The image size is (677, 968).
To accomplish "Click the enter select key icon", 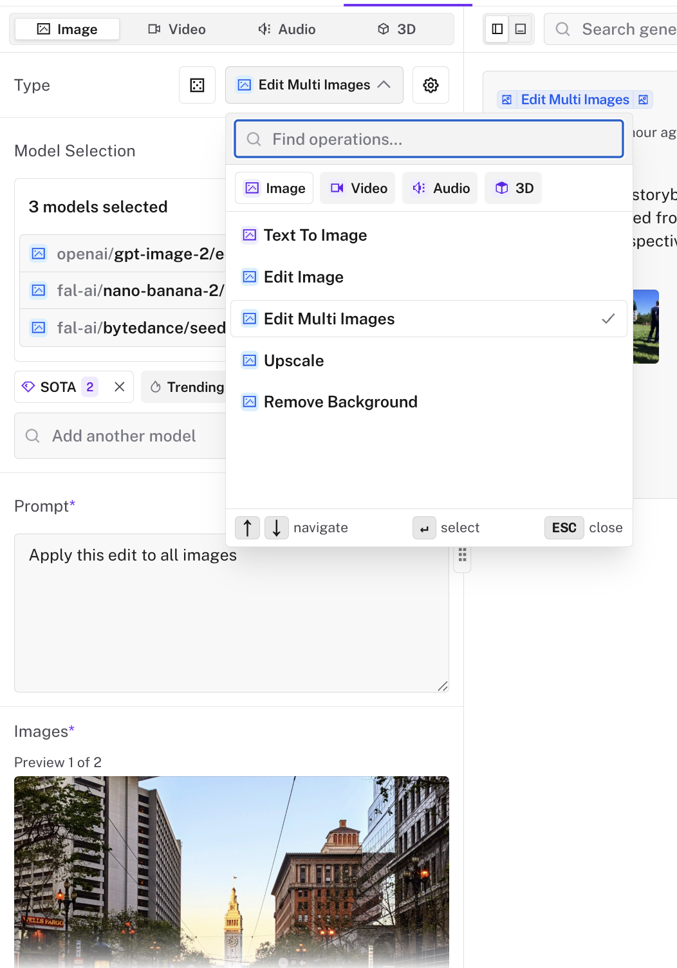I will 424,528.
